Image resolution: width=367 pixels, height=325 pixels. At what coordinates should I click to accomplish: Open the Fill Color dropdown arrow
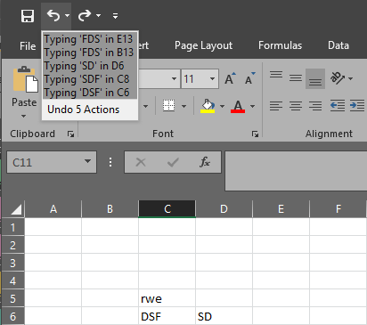(x=222, y=106)
